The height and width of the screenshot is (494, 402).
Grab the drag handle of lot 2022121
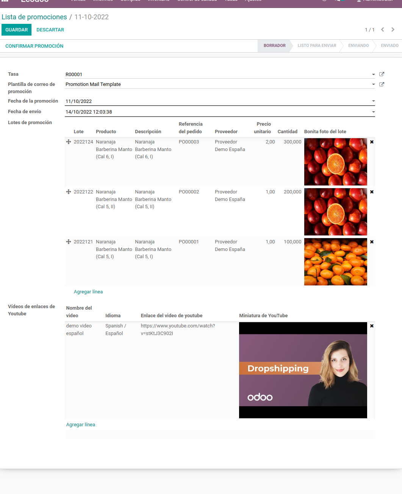pyautogui.click(x=69, y=242)
